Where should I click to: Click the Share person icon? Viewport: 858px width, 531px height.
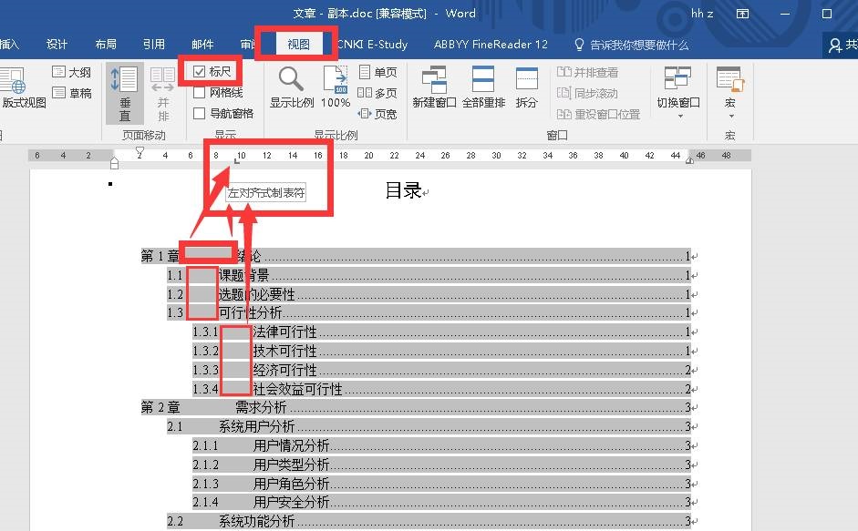pos(835,45)
